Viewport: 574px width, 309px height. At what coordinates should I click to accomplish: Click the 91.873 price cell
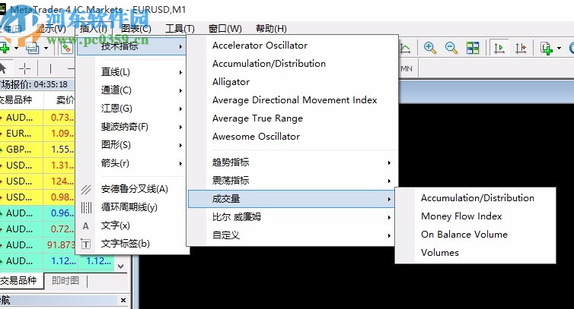[x=59, y=244]
